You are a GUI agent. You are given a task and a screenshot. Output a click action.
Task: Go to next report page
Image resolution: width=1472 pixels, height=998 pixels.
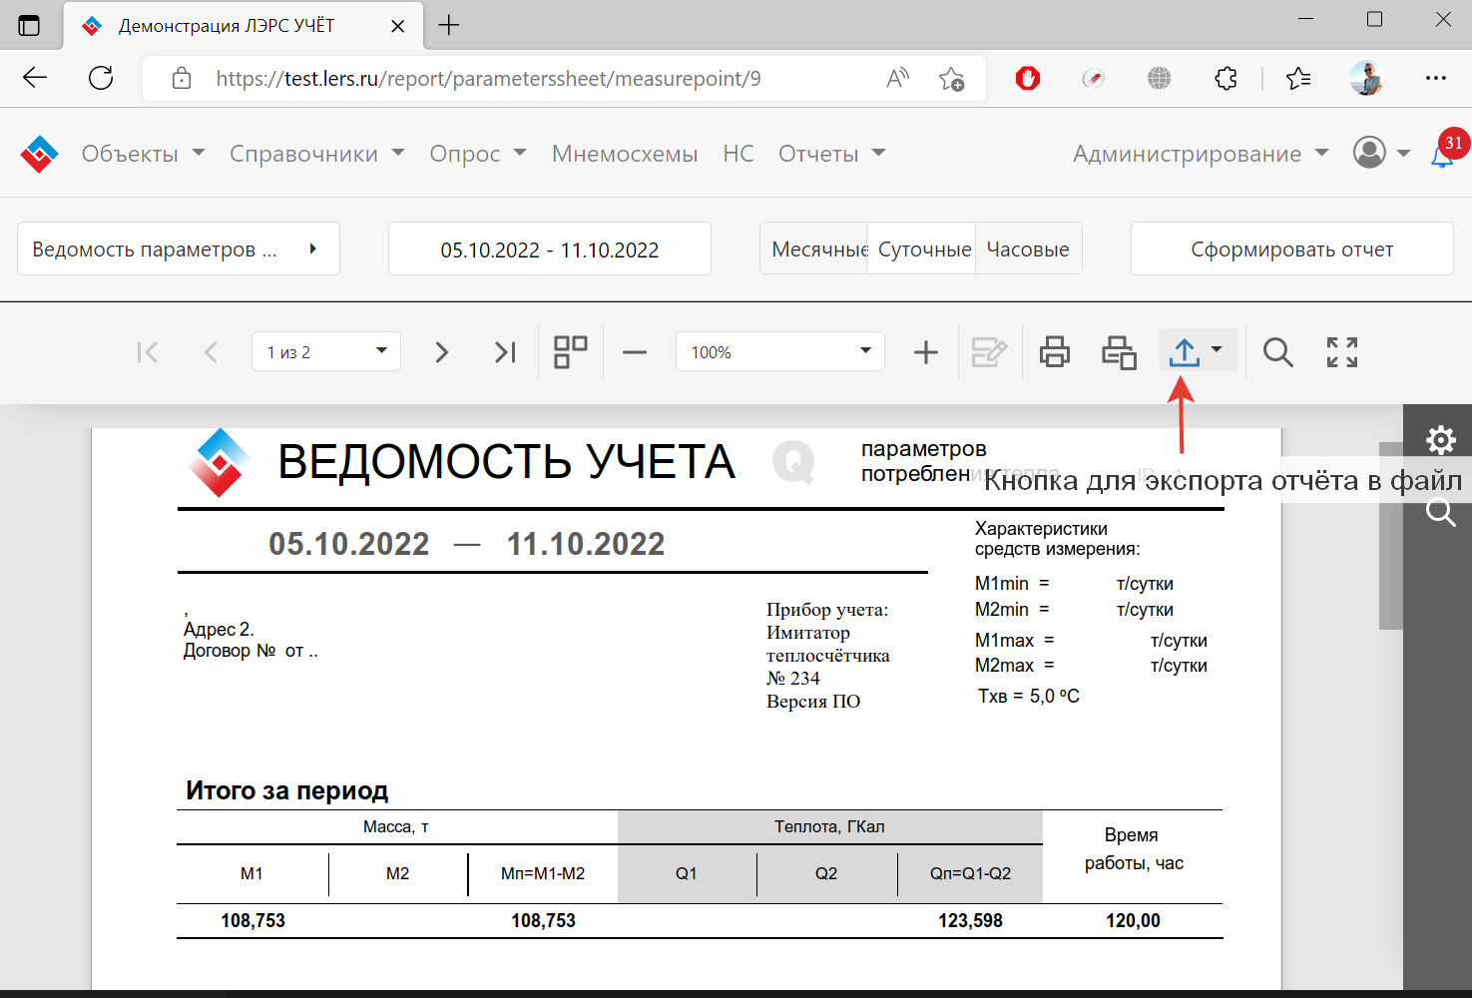[x=441, y=352]
